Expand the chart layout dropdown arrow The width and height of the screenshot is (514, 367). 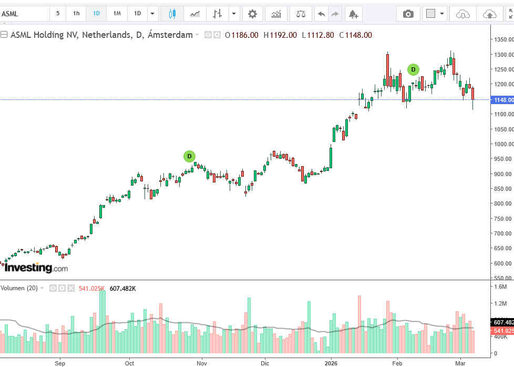(442, 14)
